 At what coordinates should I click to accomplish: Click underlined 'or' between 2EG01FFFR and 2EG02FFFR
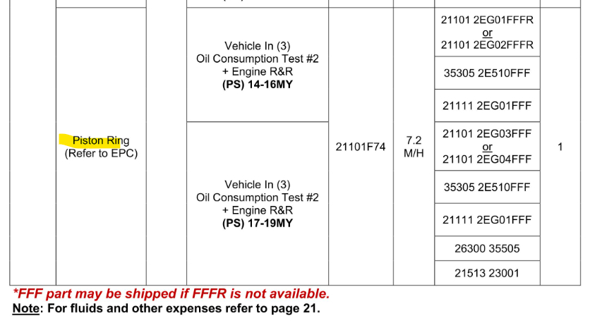[487, 32]
